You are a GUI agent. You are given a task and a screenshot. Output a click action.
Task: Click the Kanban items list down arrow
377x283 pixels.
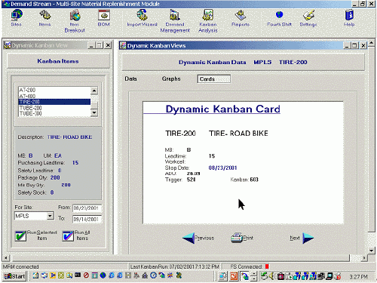click(x=94, y=112)
